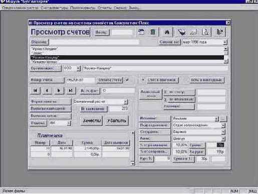Click the 0,00р. amount cell
This screenshot has width=258, height=194.
pyautogui.click(x=87, y=154)
